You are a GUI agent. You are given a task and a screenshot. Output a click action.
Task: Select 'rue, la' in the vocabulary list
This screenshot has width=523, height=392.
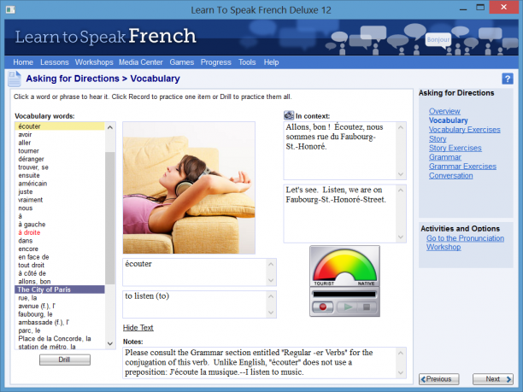pyautogui.click(x=60, y=298)
